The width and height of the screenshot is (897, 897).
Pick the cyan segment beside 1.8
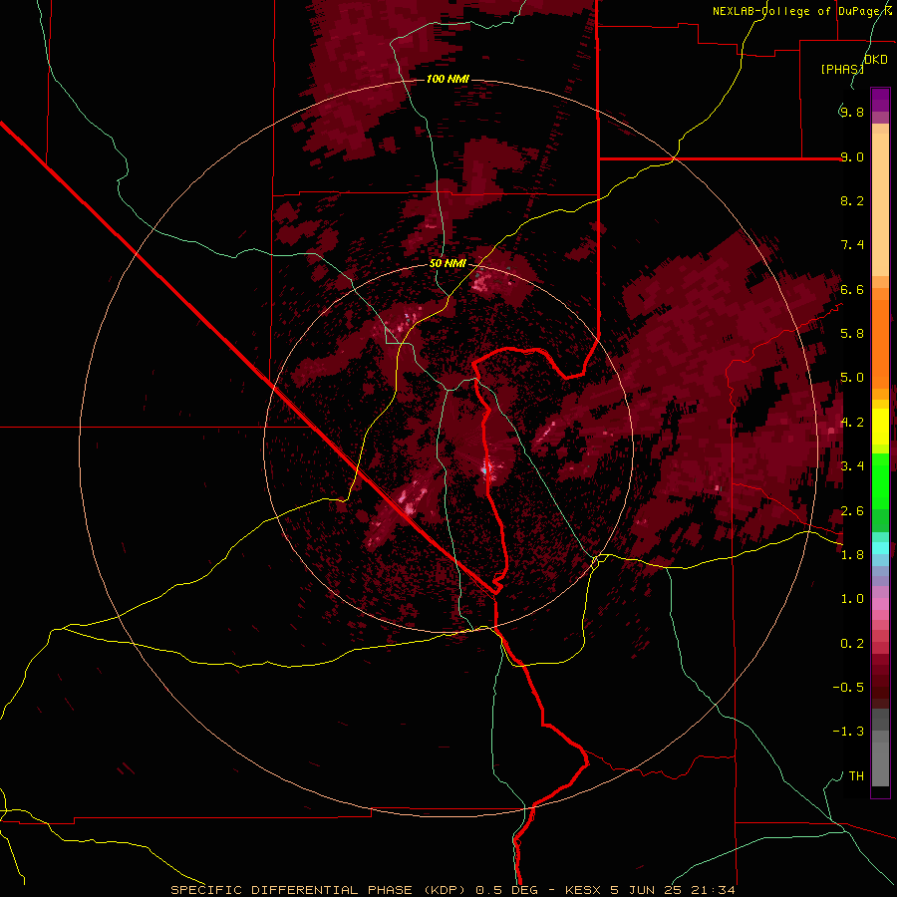click(x=880, y=548)
